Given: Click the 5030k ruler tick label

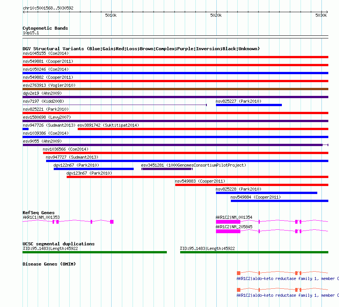Looking at the screenshot, I should 321,15.
